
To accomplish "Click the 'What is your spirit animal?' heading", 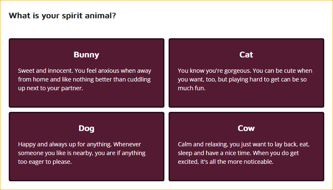I will pos(62,16).
